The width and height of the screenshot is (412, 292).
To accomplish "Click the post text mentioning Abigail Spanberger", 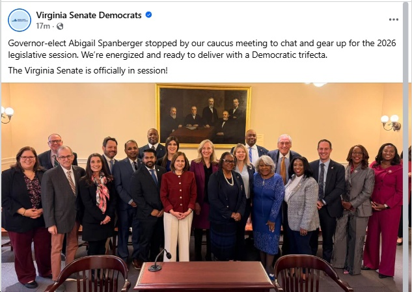I will point(202,49).
